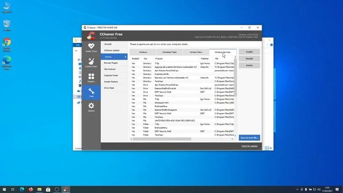This screenshot has height=193, width=343.
Task: Click the Disable button
Action: pyautogui.click(x=249, y=58)
